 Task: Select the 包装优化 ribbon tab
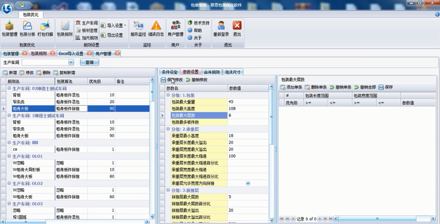[x=31, y=15]
